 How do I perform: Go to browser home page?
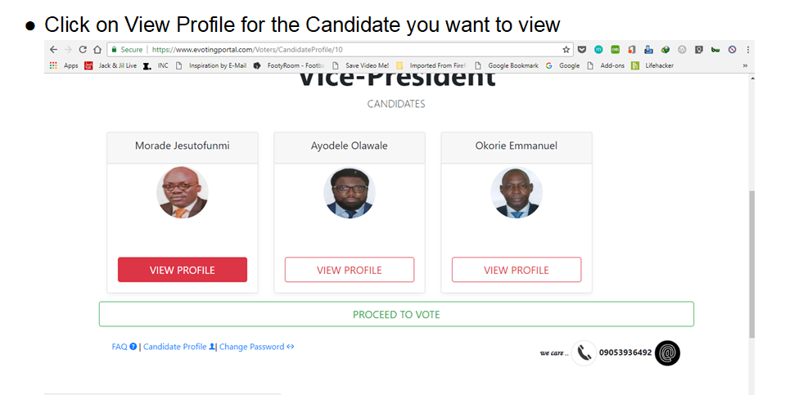pyautogui.click(x=97, y=50)
